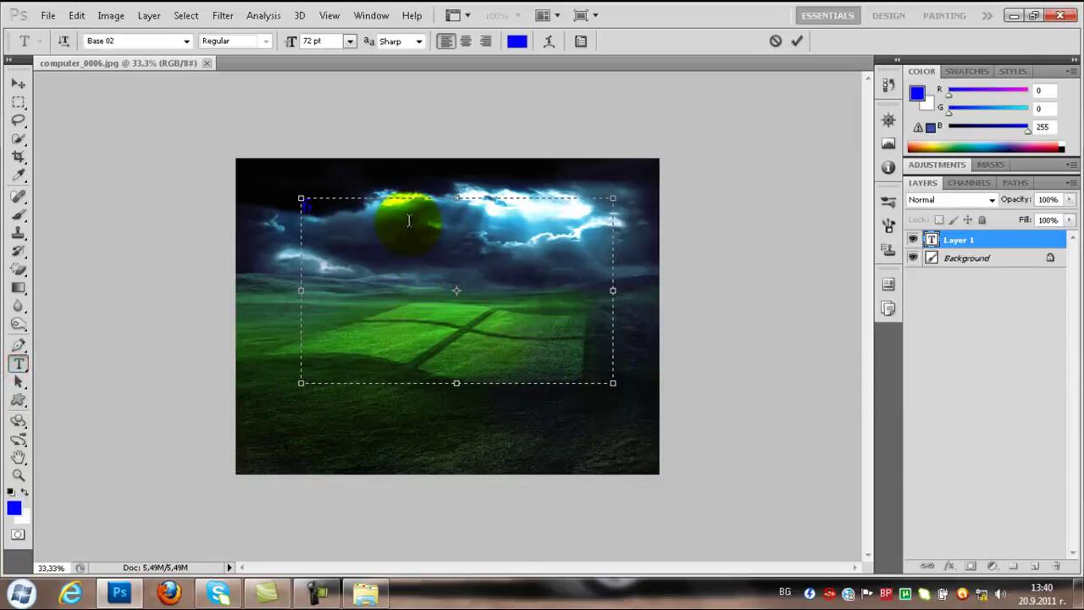Switch to the Channels tab

tap(969, 183)
